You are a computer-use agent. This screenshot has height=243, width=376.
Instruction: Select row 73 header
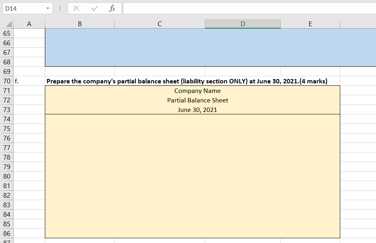coord(7,110)
